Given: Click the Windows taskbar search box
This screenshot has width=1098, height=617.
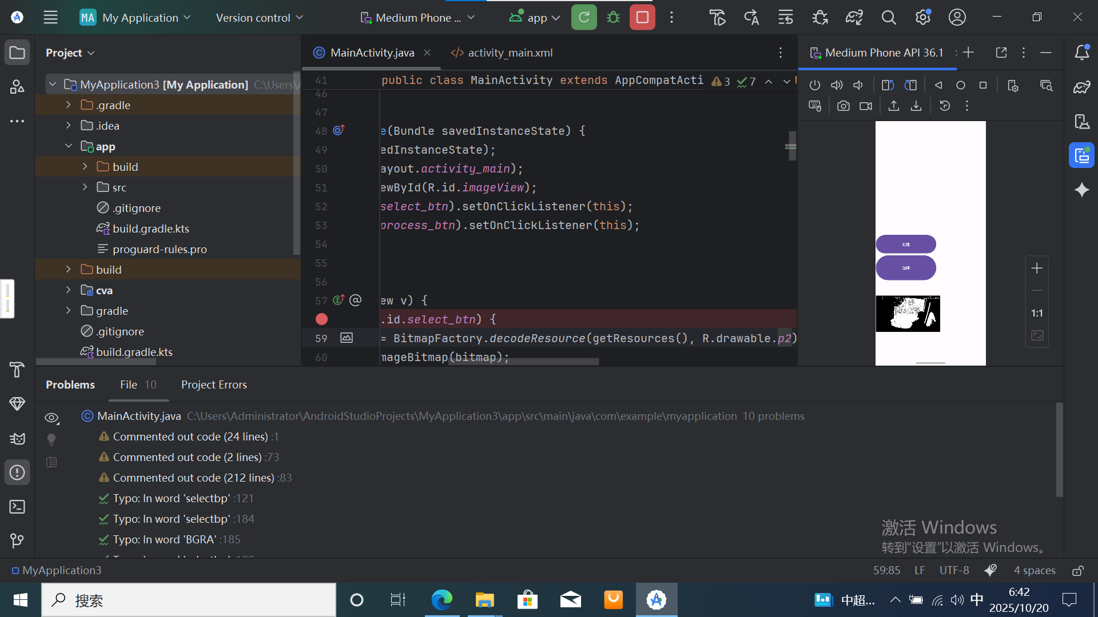Looking at the screenshot, I should [189, 600].
